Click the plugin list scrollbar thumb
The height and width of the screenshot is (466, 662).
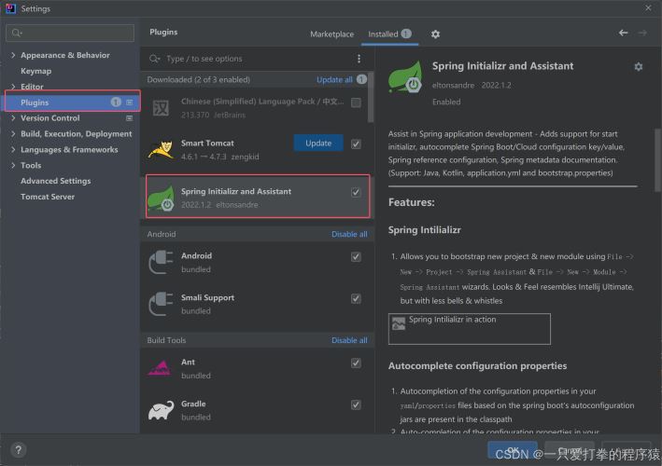[x=371, y=98]
